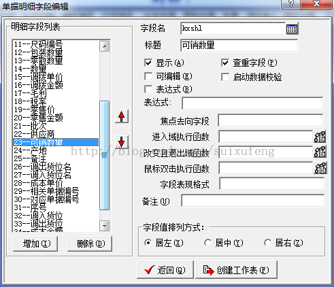The height and width of the screenshot is (287, 334).
Task: Click the 增加(I) button
Action: [35, 243]
